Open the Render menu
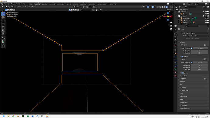210x118 pixels. click(x=13, y=4)
